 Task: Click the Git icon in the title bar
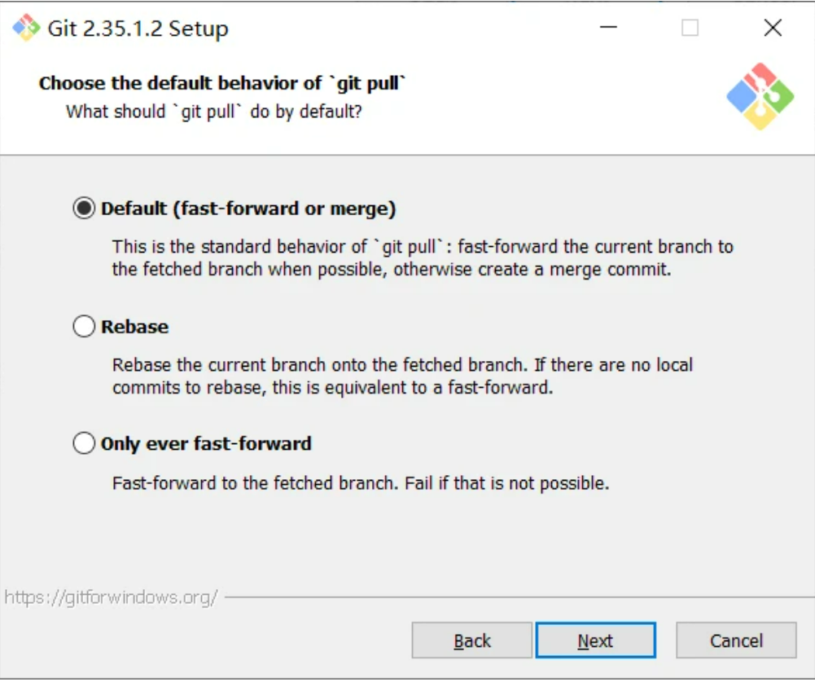point(26,28)
